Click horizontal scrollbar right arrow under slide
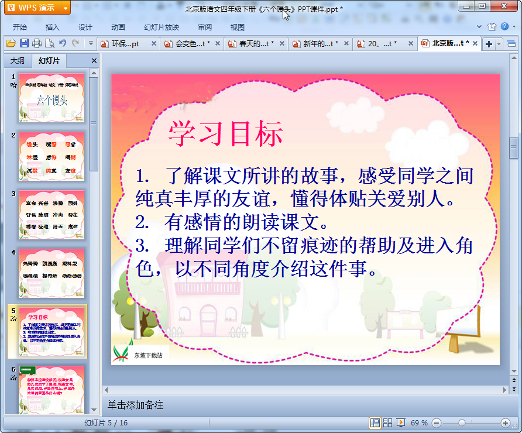The image size is (522, 433). tap(504, 389)
